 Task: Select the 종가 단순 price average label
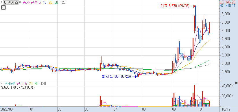point(32,3)
